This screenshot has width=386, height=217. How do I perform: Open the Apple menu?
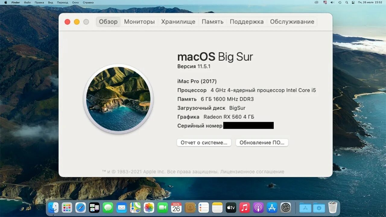pos(5,2)
